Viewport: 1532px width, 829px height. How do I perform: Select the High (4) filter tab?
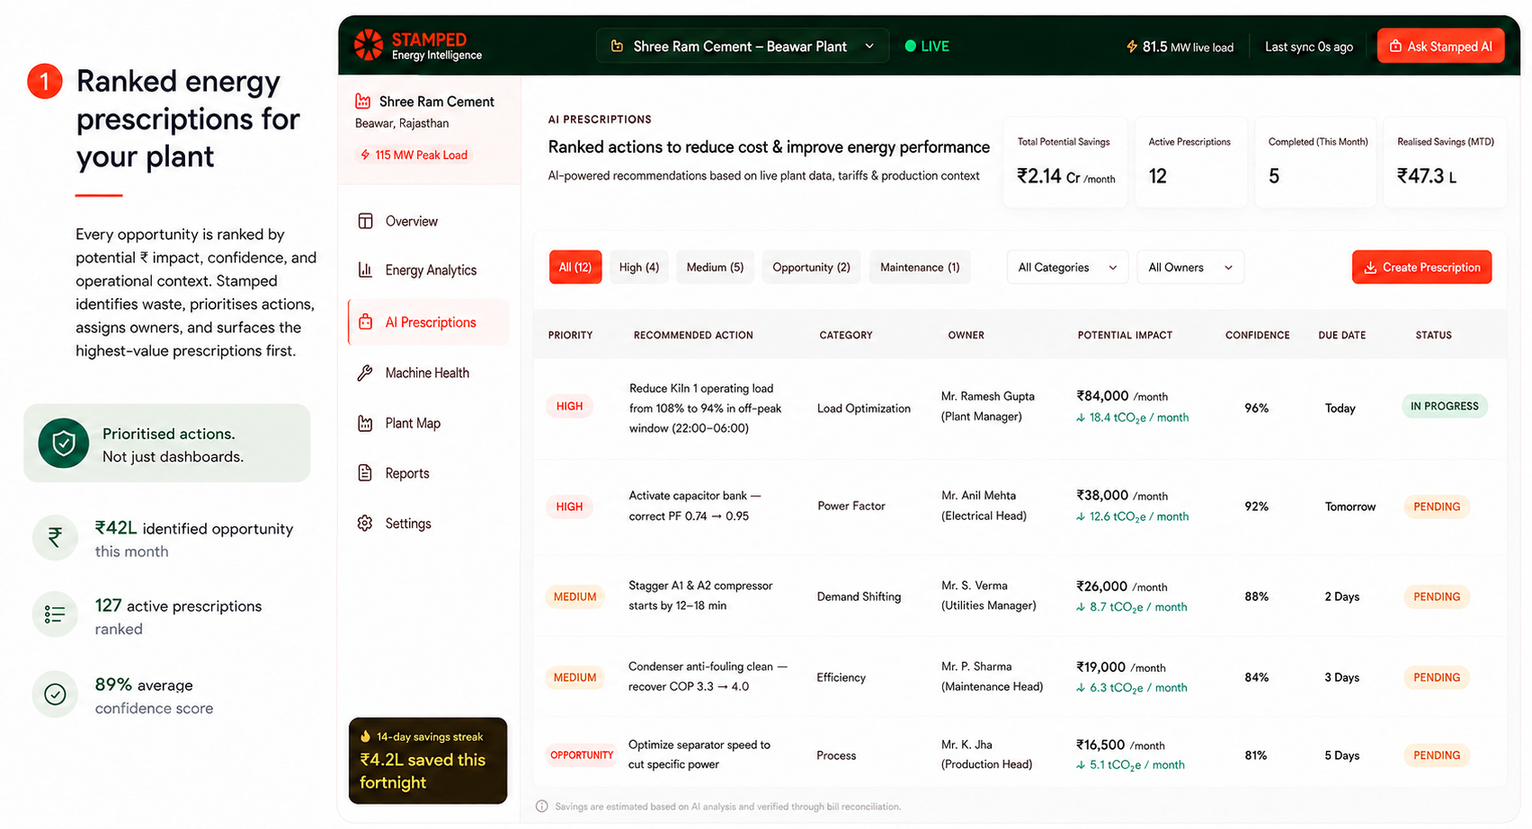tap(639, 267)
